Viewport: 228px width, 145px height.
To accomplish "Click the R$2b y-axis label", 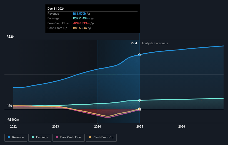I will (x=10, y=37).
